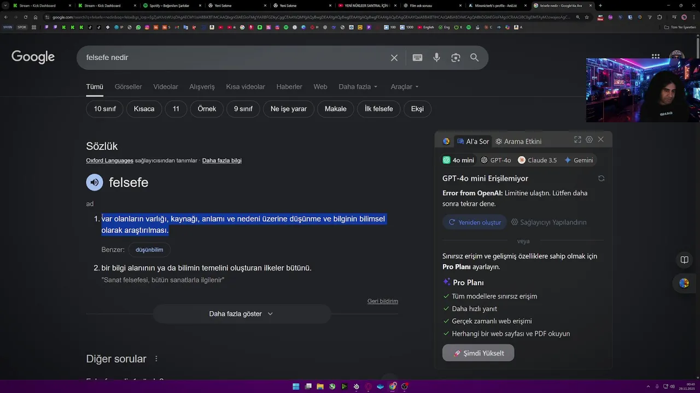Click the 10 sınıf suggestion chip
Image resolution: width=700 pixels, height=393 pixels.
pos(105,109)
